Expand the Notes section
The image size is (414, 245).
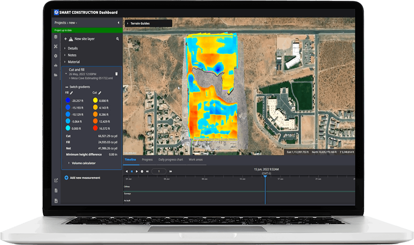pyautogui.click(x=65, y=55)
